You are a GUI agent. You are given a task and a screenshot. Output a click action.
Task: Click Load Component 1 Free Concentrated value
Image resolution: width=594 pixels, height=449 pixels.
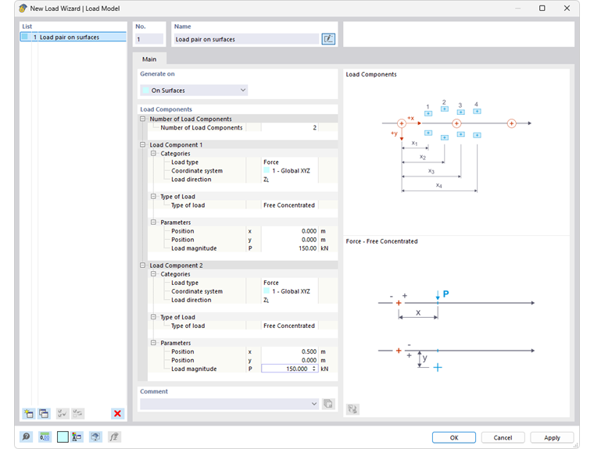coord(290,205)
